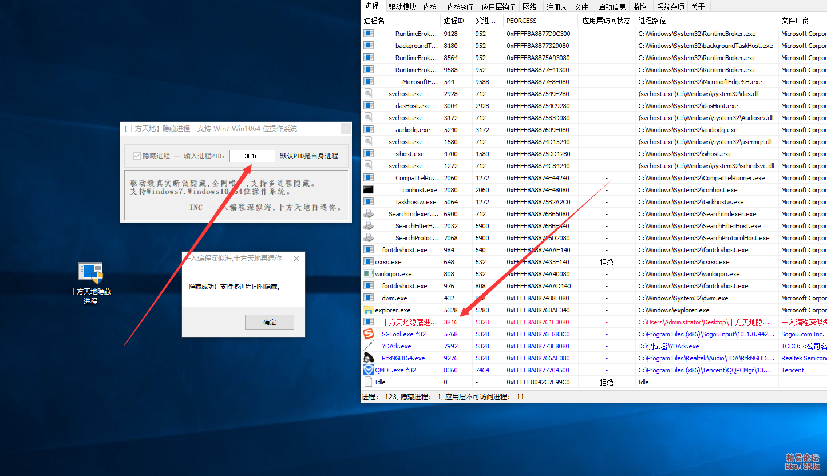Click the PID input field showing 3816
This screenshot has width=827, height=476.
[x=252, y=156]
